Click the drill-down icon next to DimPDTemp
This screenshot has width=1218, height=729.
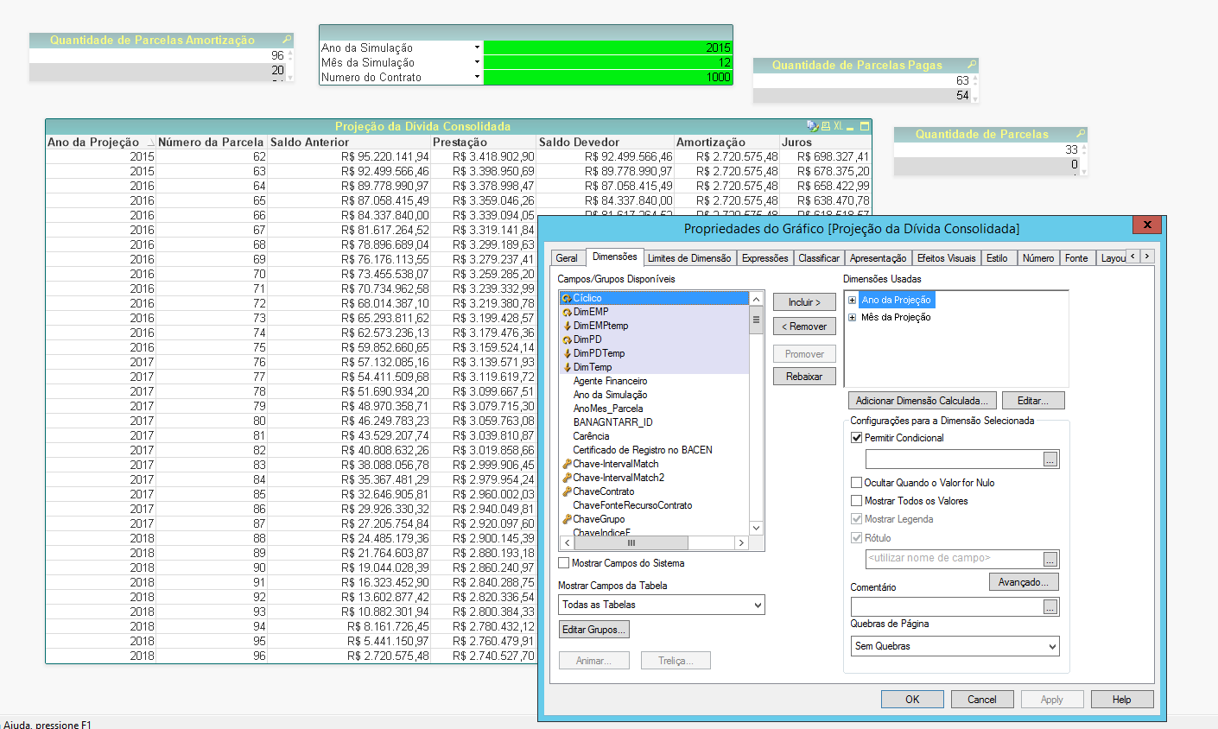567,353
